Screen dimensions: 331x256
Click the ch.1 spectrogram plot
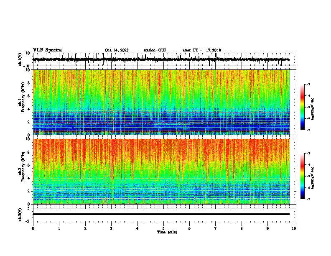tap(161, 102)
